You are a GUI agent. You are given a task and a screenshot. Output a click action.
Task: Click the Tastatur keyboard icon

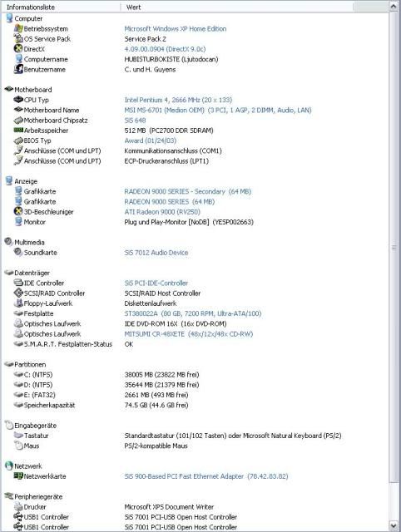(18, 436)
